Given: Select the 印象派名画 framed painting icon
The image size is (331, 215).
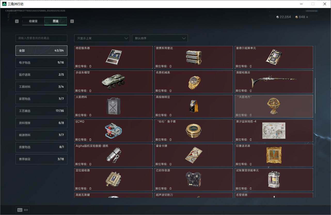Looking at the screenshot, I should coord(274,155).
